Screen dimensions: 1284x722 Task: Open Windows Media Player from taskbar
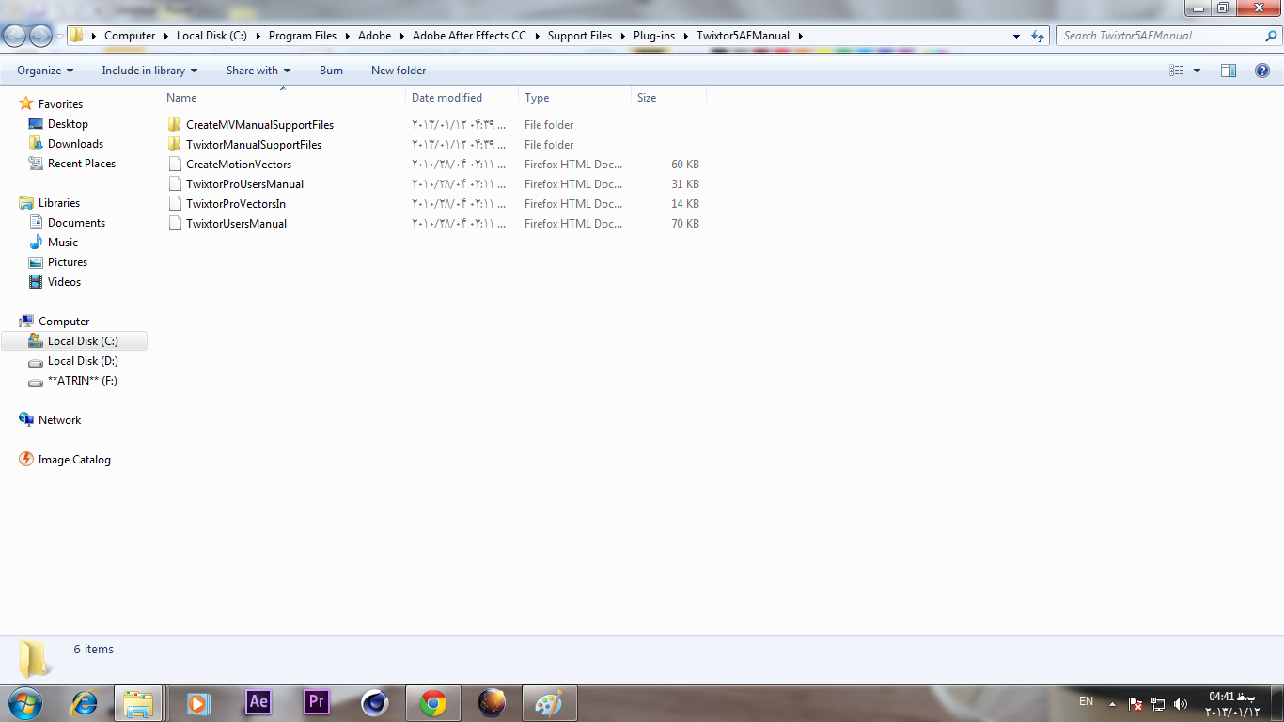198,702
